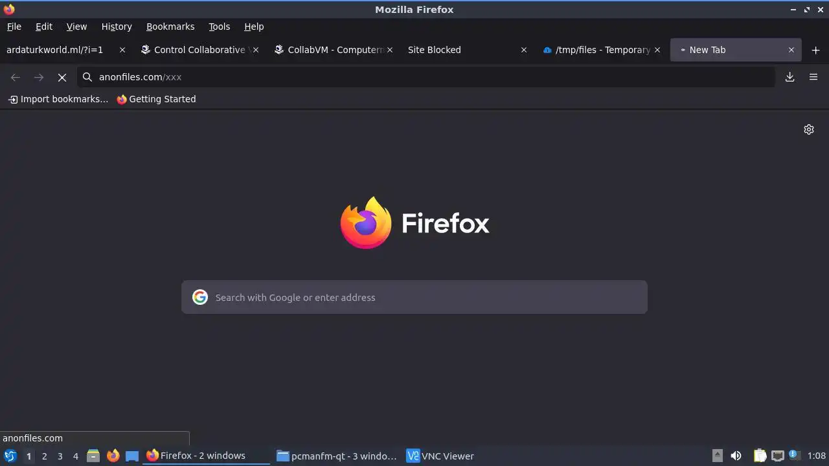Launch the file manager quick-launch icon in panel

click(x=93, y=456)
